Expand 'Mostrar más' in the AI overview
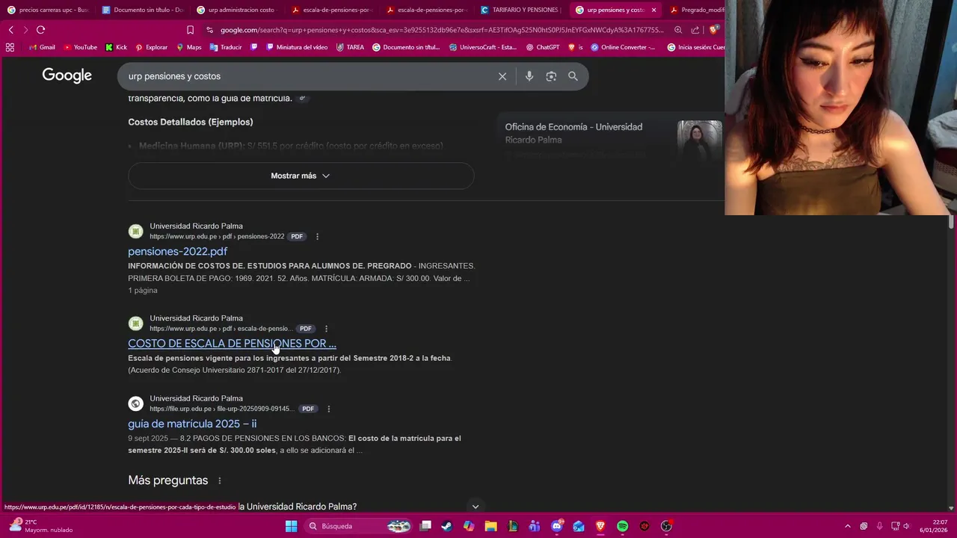957x538 pixels. (301, 176)
